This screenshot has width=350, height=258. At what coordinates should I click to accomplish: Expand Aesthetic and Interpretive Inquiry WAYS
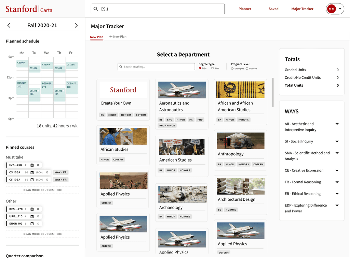point(337,124)
